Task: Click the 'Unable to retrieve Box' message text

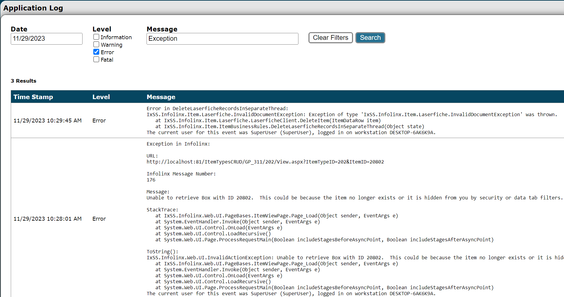Action: [x=200, y=198]
